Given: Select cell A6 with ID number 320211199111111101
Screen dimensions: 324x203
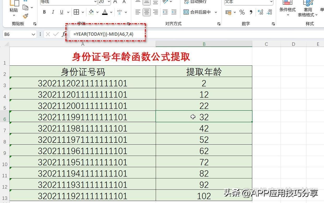Looking at the screenshot, I should point(82,117).
